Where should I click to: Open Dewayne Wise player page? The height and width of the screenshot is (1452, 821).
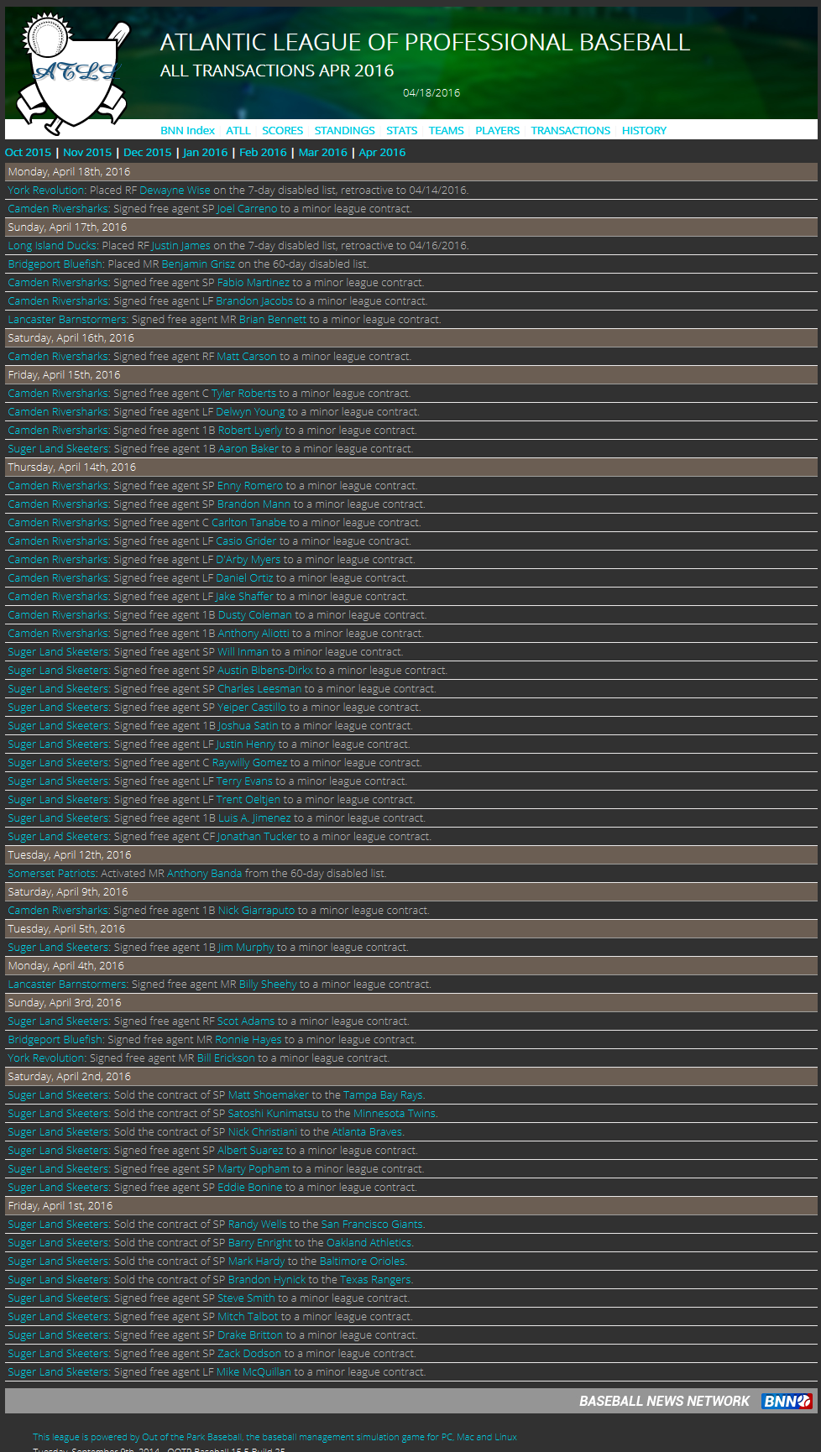click(x=175, y=191)
